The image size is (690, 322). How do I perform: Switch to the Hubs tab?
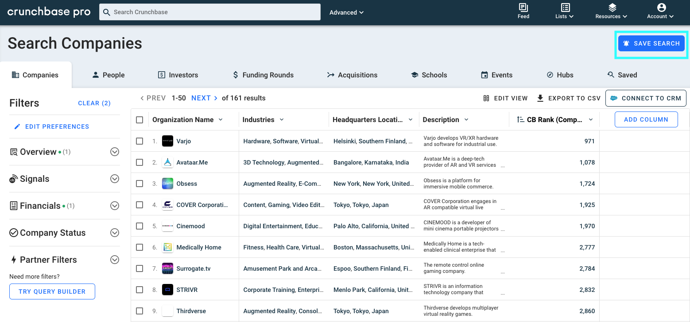560,75
